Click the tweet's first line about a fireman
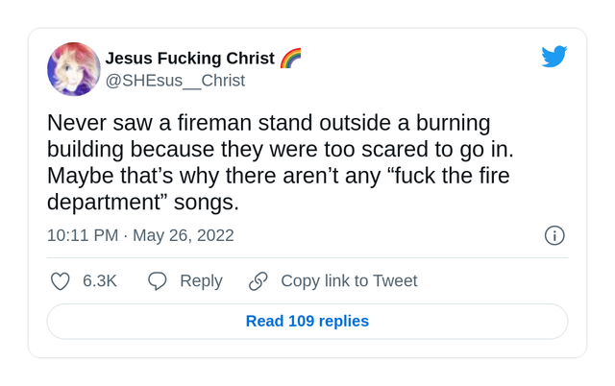 tap(269, 123)
